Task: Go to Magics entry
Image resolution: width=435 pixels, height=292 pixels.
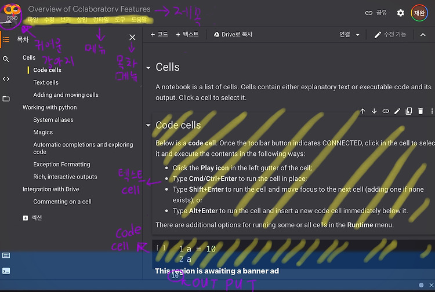Action: (x=43, y=133)
